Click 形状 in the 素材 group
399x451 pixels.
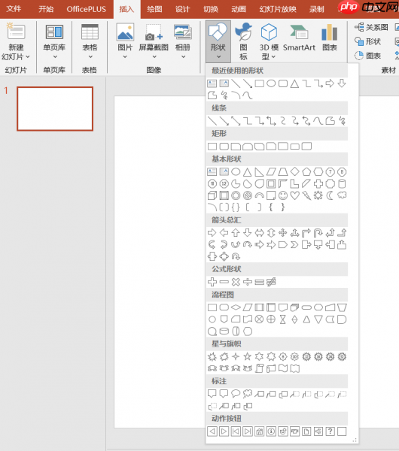368,41
